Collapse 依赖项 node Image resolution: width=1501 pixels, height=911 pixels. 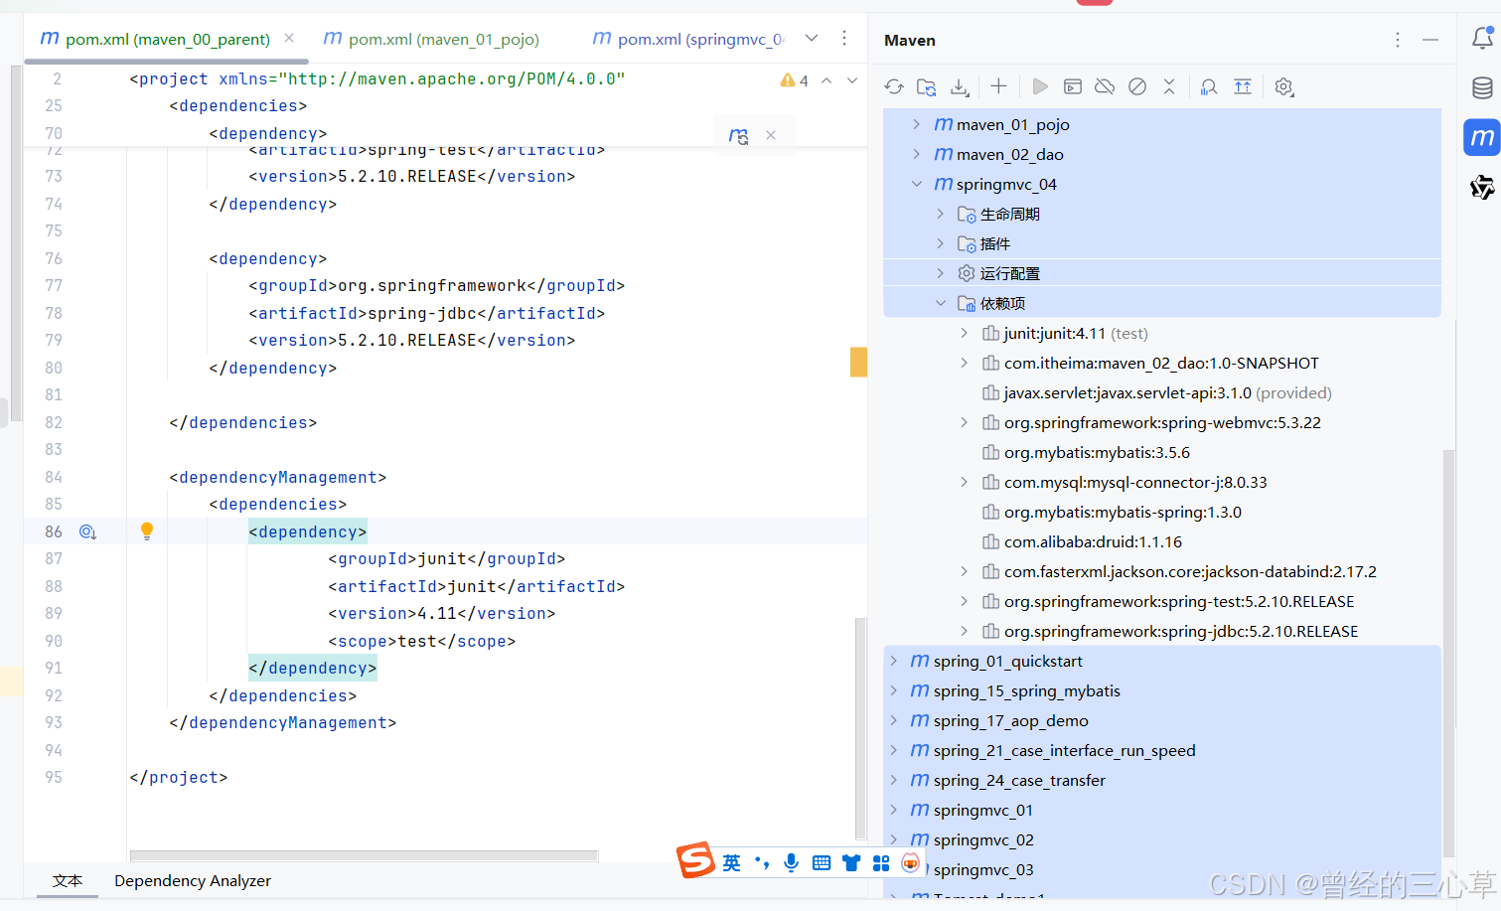[940, 303]
